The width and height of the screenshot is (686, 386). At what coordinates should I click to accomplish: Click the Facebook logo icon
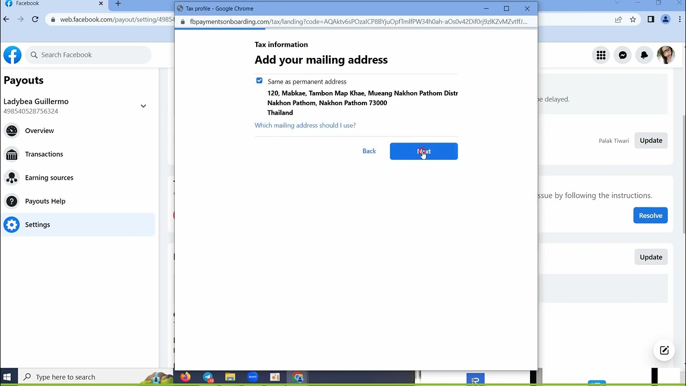[x=12, y=55]
